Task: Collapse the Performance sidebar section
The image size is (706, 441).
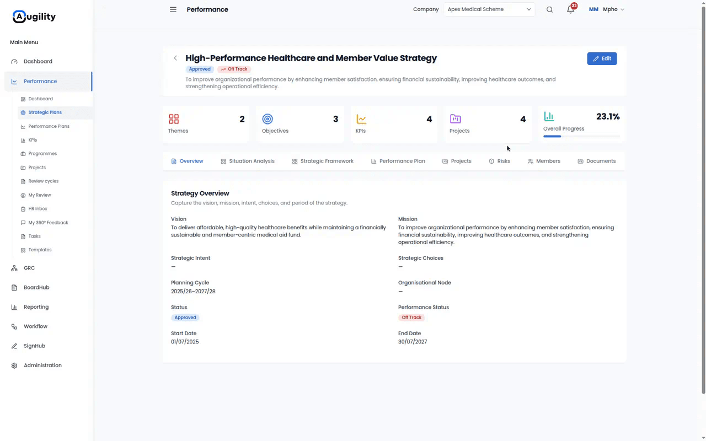Action: [x=48, y=81]
